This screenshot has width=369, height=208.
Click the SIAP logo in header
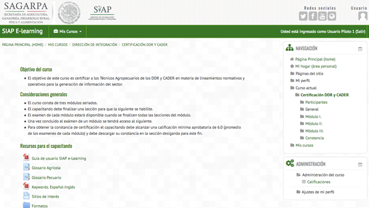(x=102, y=13)
